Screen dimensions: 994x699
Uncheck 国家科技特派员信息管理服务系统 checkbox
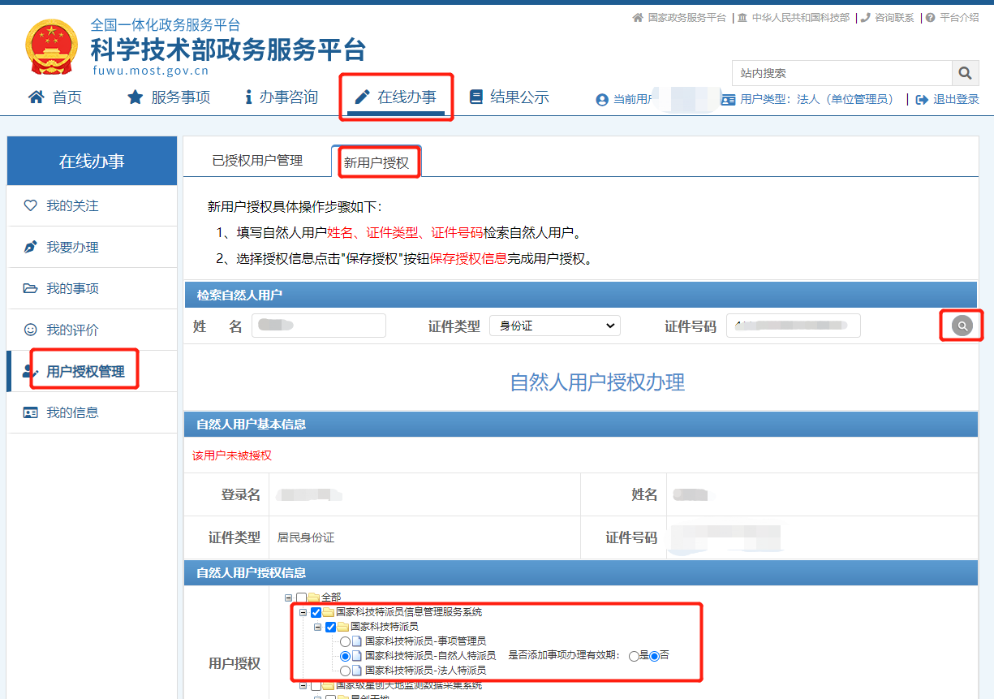(316, 612)
